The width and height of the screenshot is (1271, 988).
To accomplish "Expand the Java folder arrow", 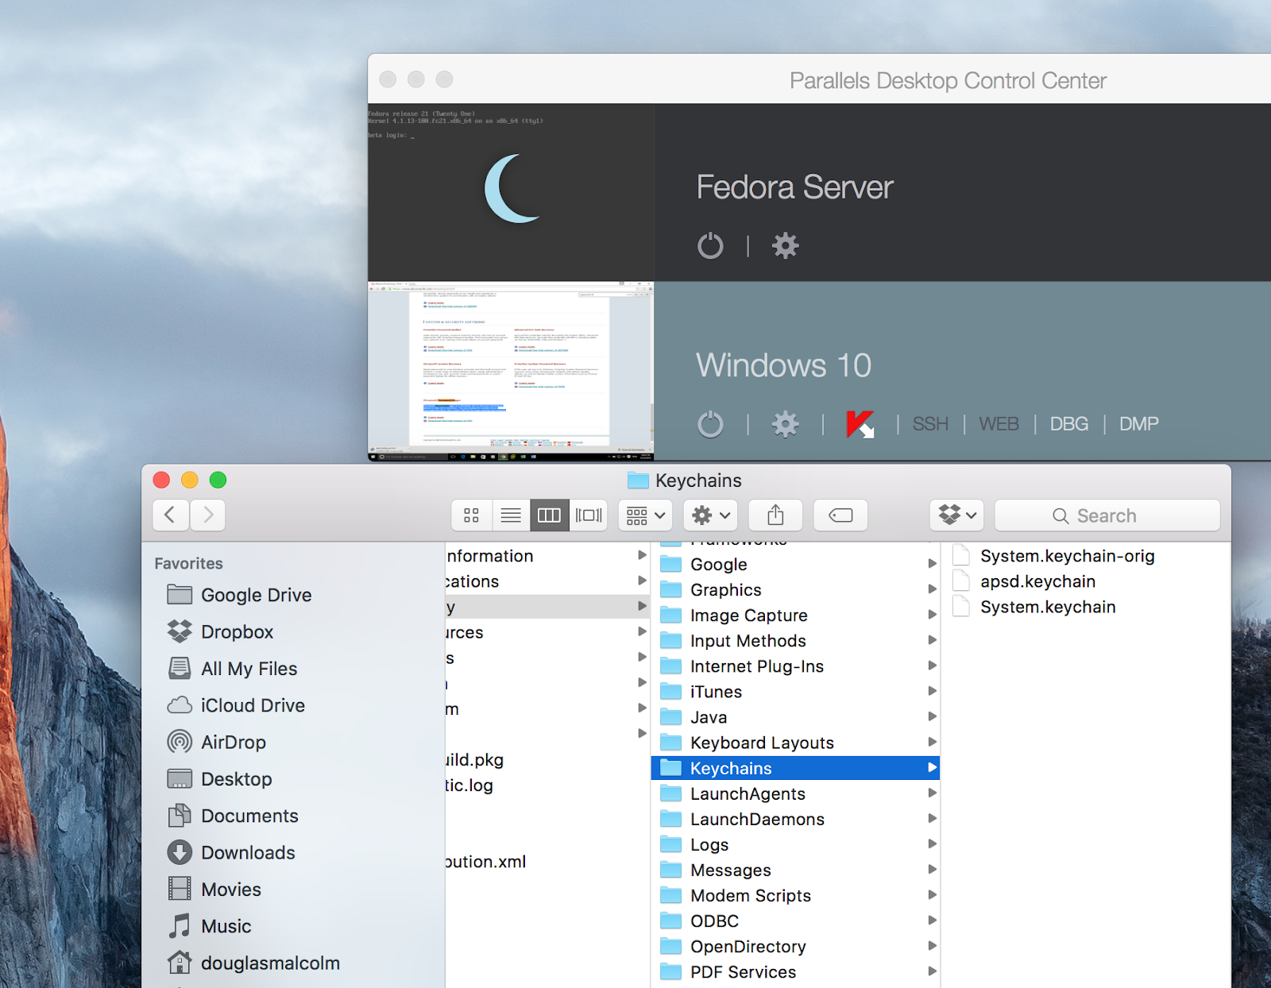I will pos(932,716).
